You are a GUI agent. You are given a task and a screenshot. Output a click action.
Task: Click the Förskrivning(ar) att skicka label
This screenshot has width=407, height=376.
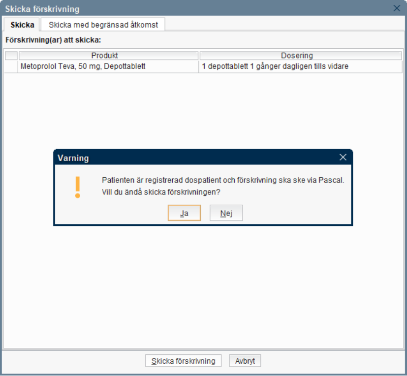point(53,40)
